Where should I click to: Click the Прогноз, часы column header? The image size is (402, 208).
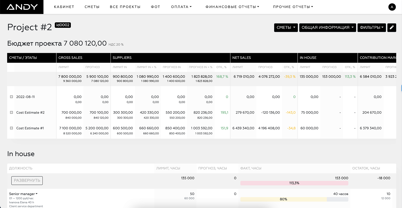click(x=213, y=168)
